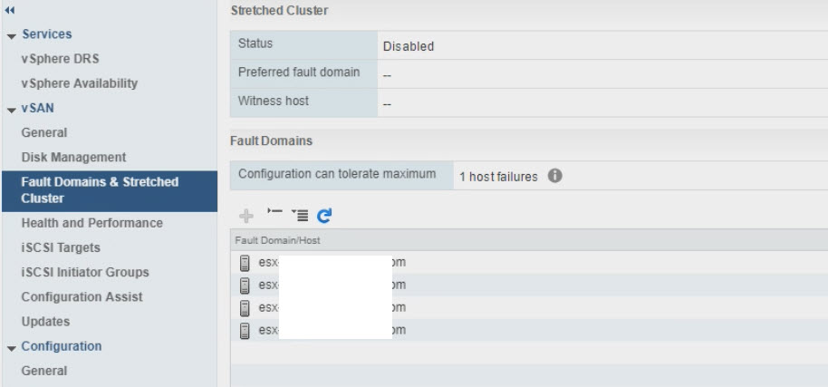Go to Disk Management
The image size is (828, 387).
[74, 157]
